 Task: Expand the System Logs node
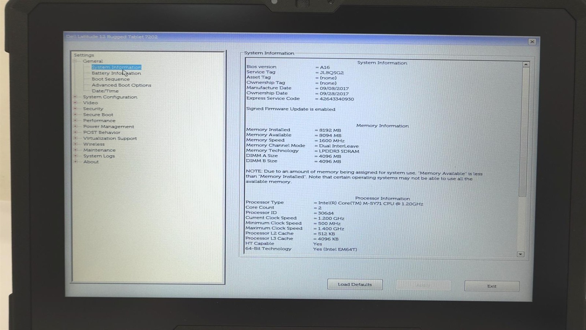[x=75, y=156]
